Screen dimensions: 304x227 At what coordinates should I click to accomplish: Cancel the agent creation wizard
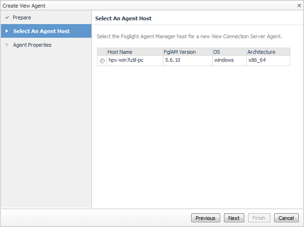(286, 218)
